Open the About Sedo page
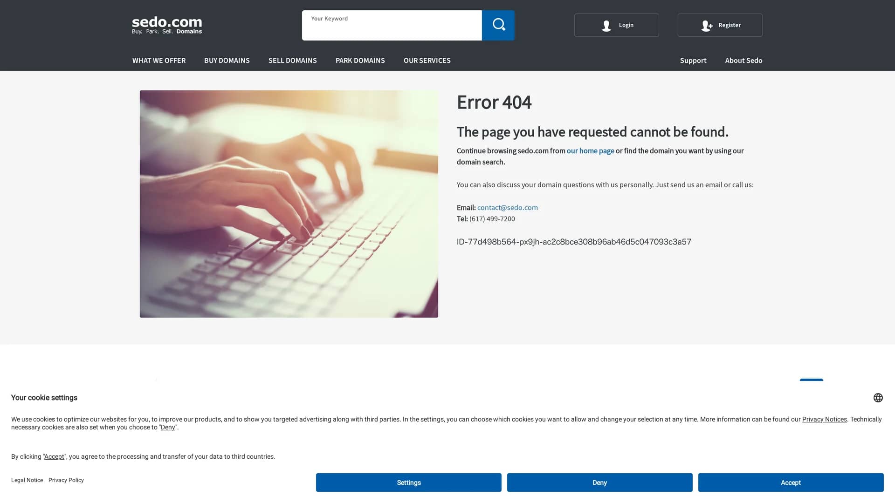 [x=744, y=61]
